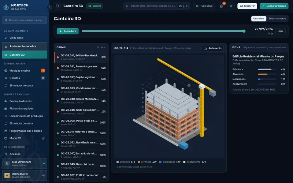Click the Hoje button
This screenshot has height=183, width=293.
coord(280,31)
